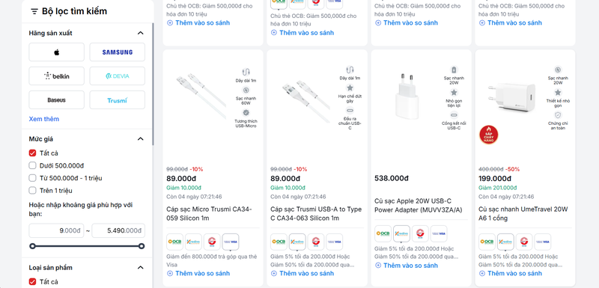Select the Devia brand logo filter
This screenshot has width=599, height=288.
[118, 76]
